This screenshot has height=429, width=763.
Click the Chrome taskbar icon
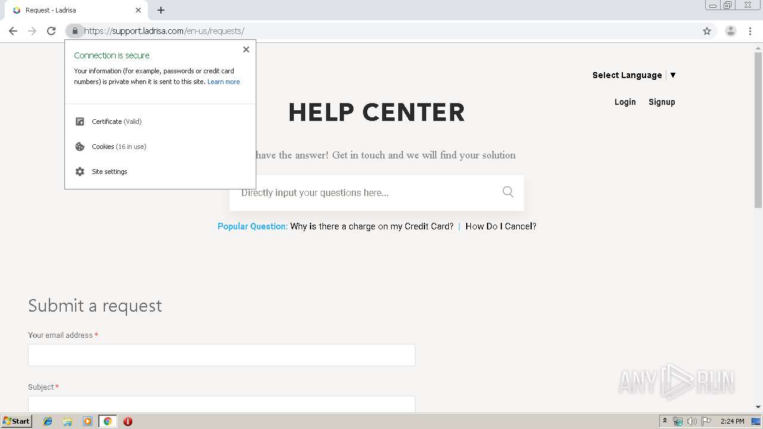[x=107, y=421]
